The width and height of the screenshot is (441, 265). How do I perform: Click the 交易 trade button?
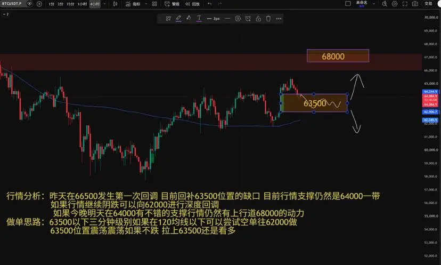pyautogui.click(x=428, y=4)
